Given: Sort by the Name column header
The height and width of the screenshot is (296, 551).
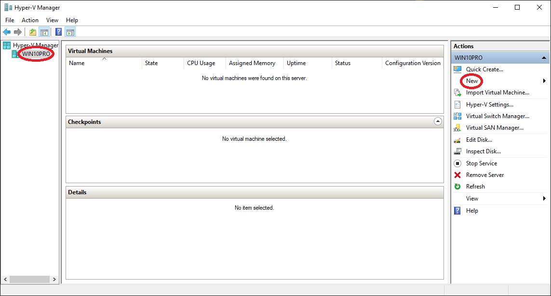Looking at the screenshot, I should pos(104,63).
